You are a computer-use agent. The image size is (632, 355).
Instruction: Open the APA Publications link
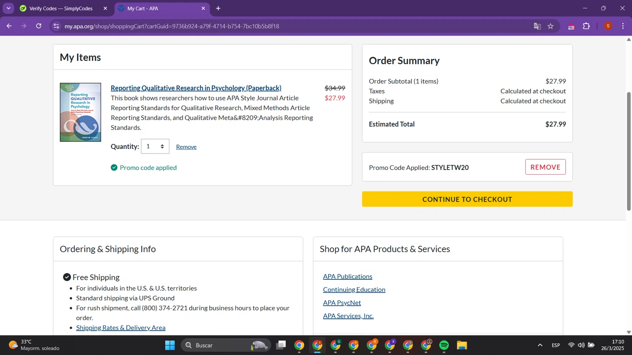pos(348,276)
